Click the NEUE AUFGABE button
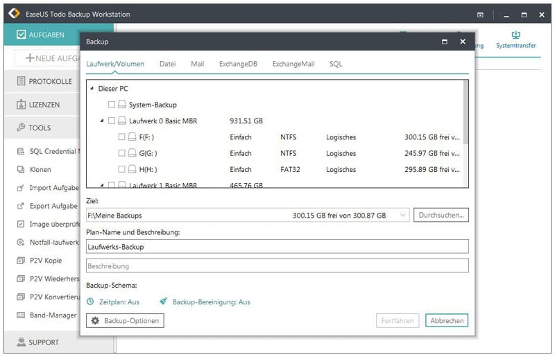Image resolution: width=555 pixels, height=357 pixels. coord(48,58)
